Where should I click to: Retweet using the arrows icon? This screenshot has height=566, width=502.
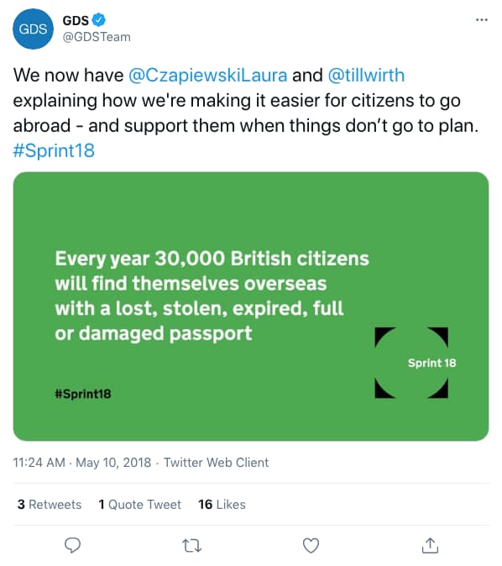point(191,545)
